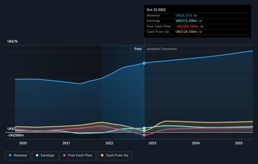Screen dimensions: 258x164
Task: Click the 2020 x-axis label
Action: 23,143
